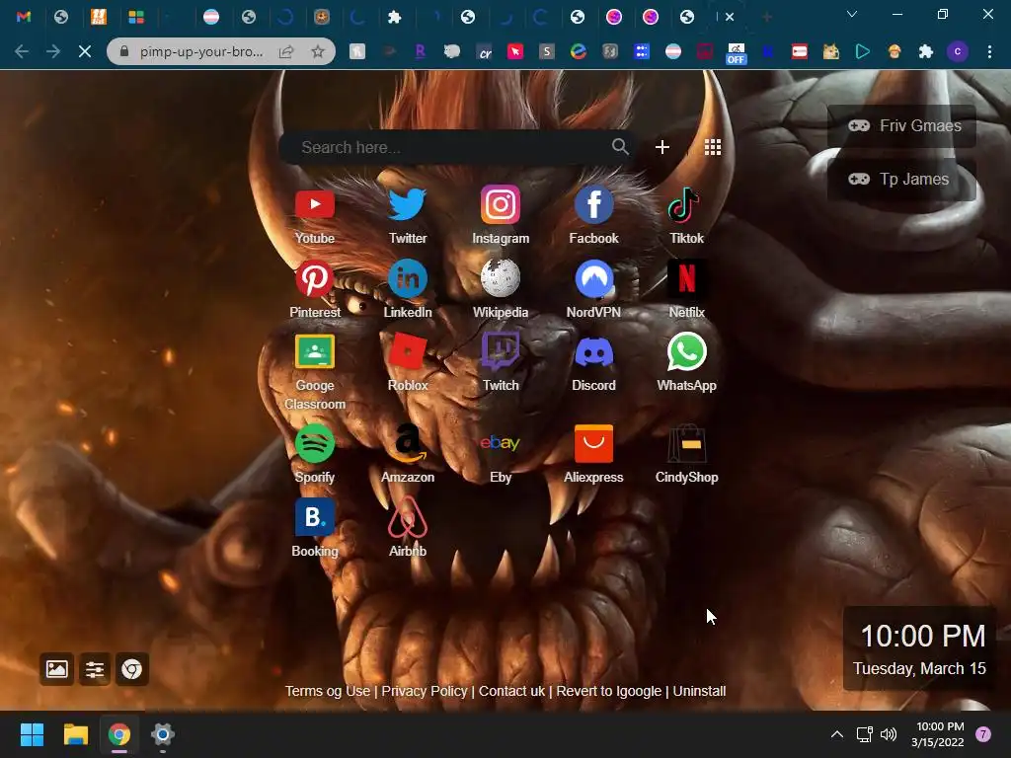This screenshot has height=758, width=1011.
Task: Open the NordVPN shortcut
Action: click(593, 289)
